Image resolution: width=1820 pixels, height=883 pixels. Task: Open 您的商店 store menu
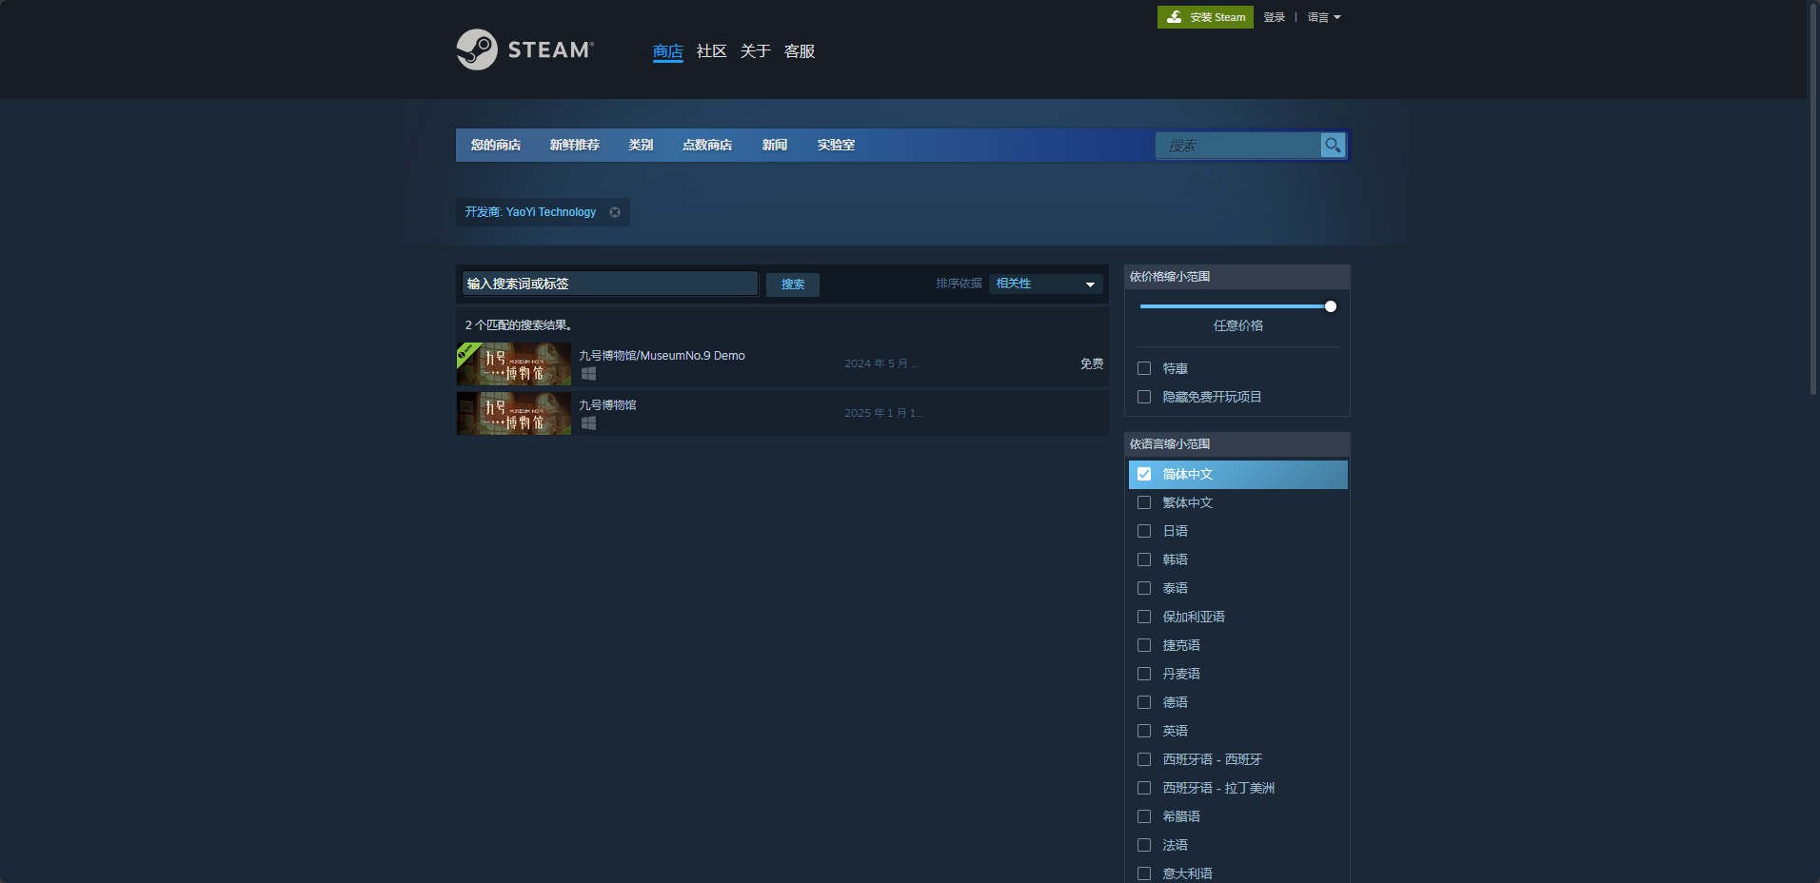point(495,145)
